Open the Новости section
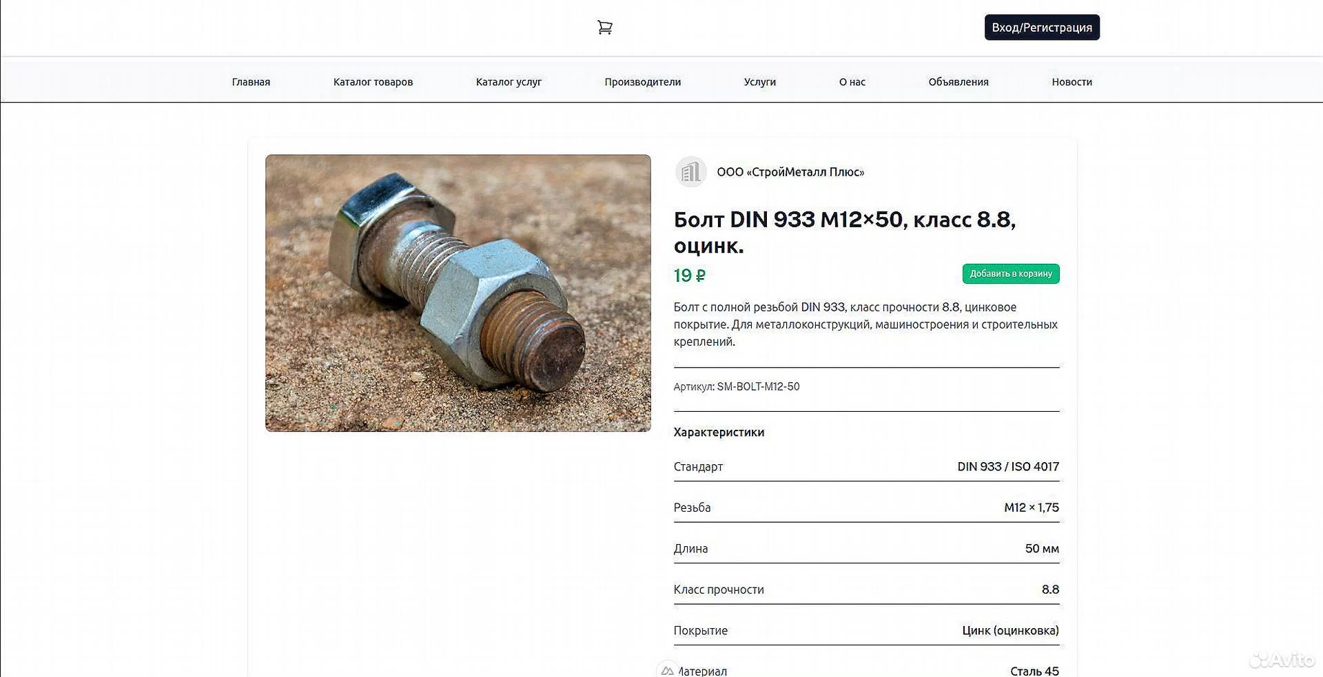Screen dimensions: 1323x677 point(1071,82)
